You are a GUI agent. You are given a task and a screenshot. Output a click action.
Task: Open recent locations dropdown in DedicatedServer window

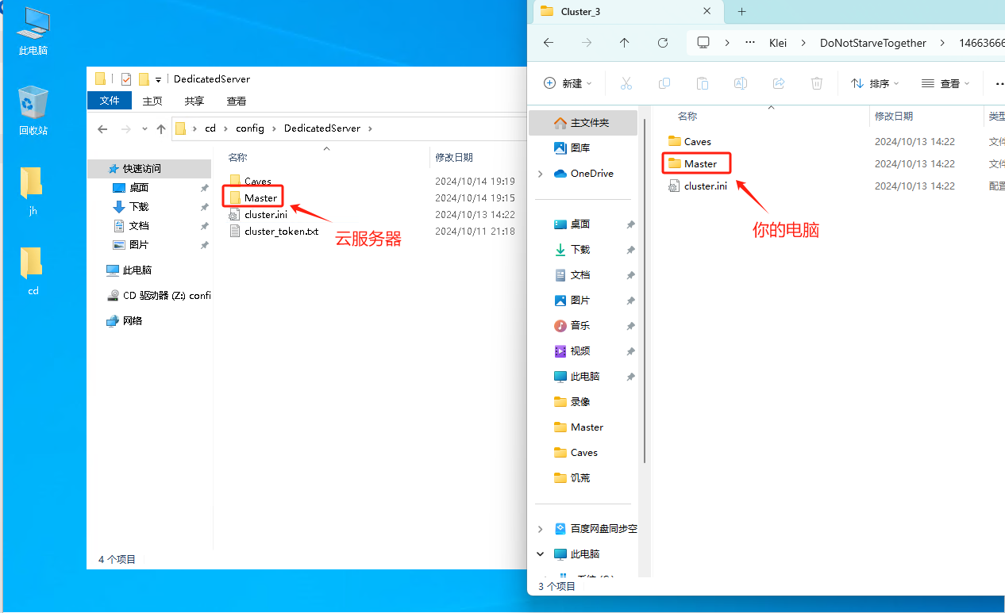point(144,128)
